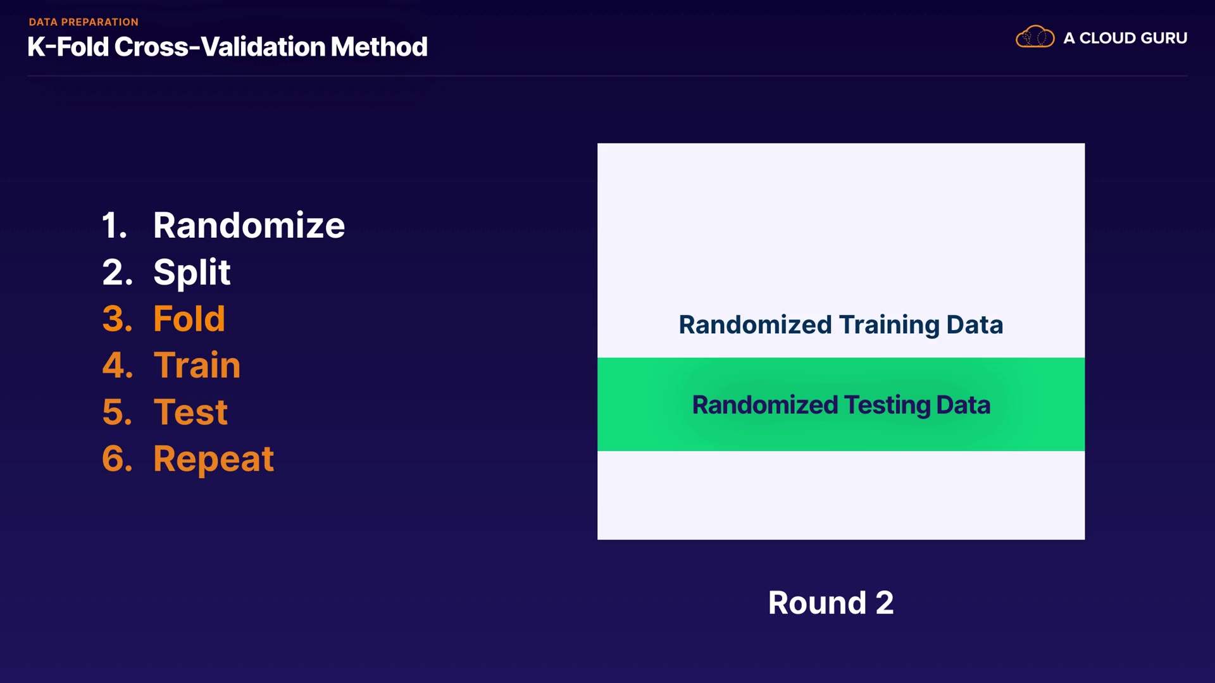This screenshot has height=683, width=1215.
Task: Select the orange word Fold
Action: point(189,319)
